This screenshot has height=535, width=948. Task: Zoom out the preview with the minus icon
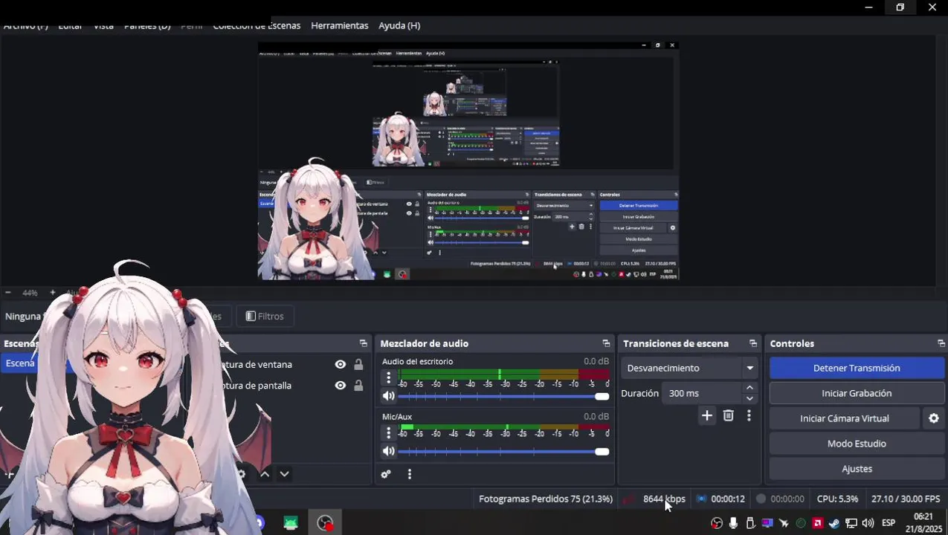pyautogui.click(x=7, y=293)
